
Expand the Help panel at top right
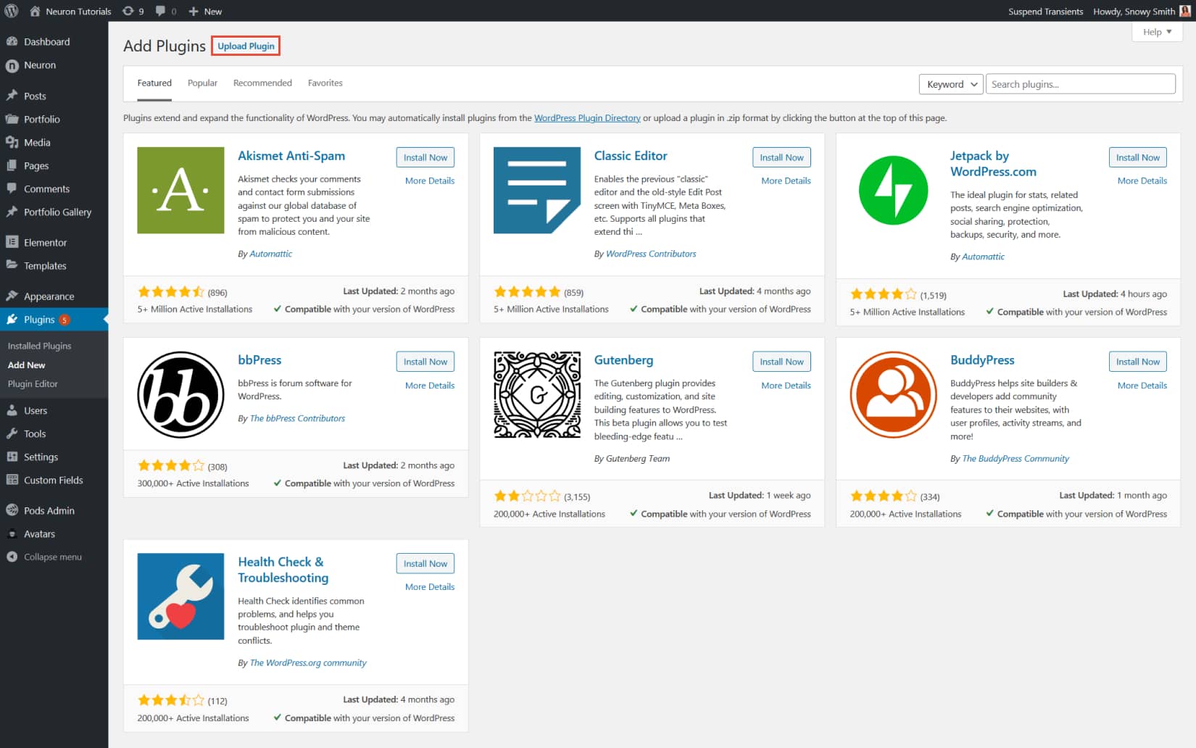1156,32
